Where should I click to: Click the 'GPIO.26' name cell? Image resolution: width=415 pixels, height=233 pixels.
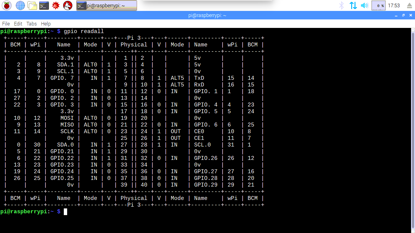click(x=206, y=158)
